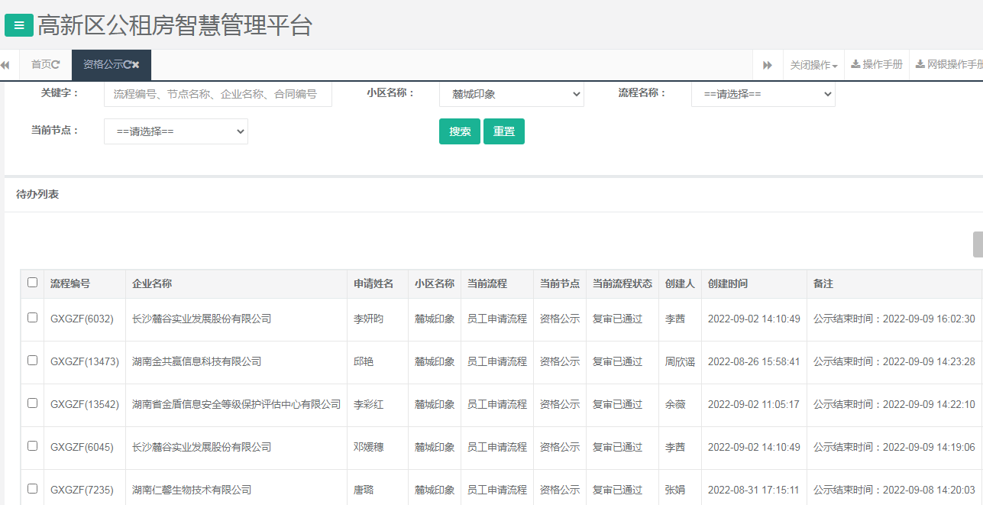The width and height of the screenshot is (983, 505).
Task: Click the double-right arrows near 关闭操作
Action: click(766, 64)
